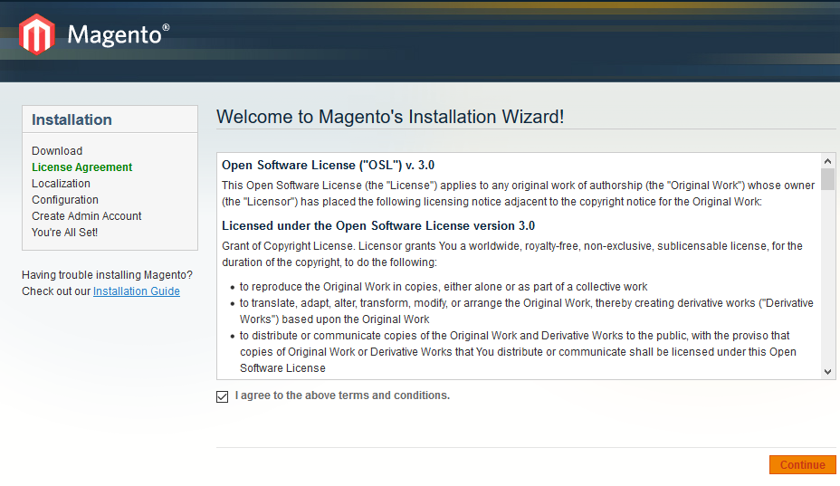840x486 pixels.
Task: Click the Open Software License ("OSL") v. 3.0 heading
Action: [x=328, y=165]
